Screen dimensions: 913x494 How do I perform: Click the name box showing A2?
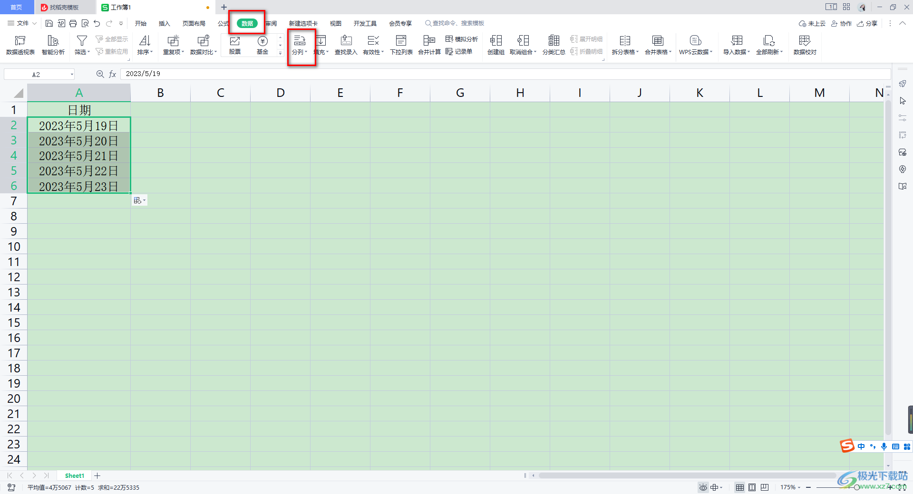pyautogui.click(x=39, y=74)
